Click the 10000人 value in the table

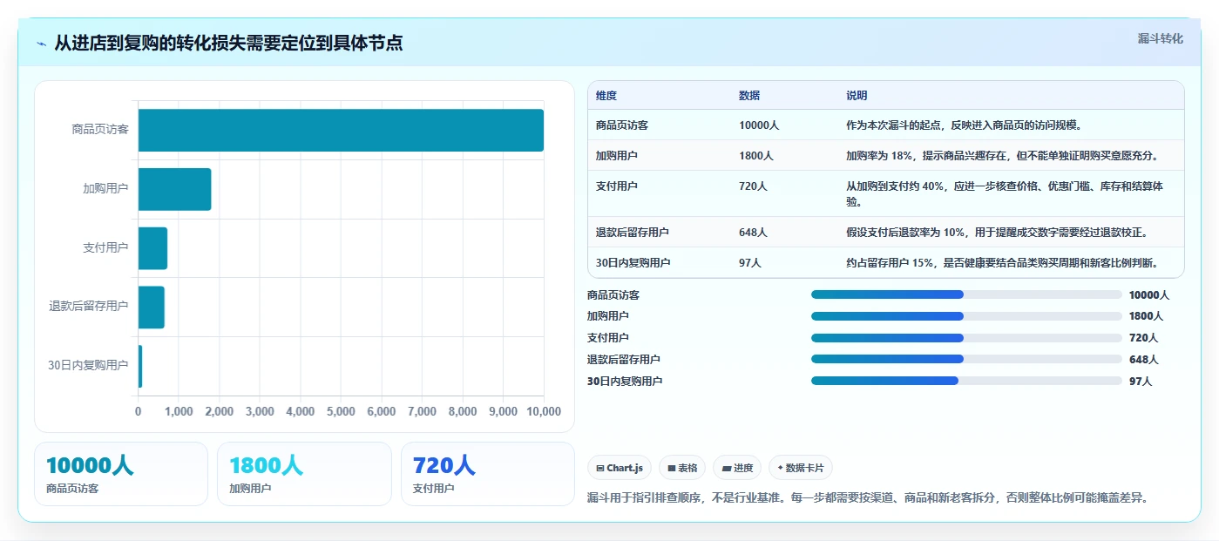pyautogui.click(x=759, y=125)
